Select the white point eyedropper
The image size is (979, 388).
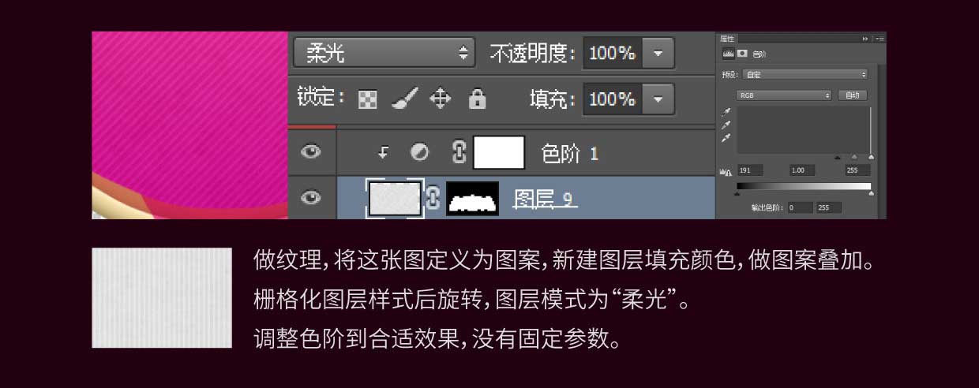726,137
